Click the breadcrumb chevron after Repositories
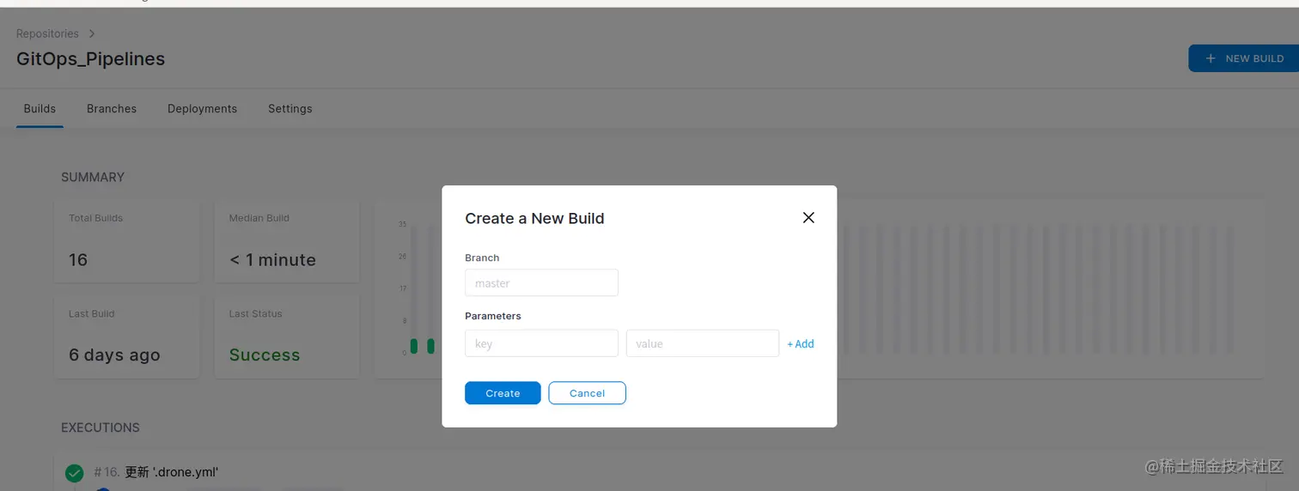The width and height of the screenshot is (1299, 491). click(92, 33)
